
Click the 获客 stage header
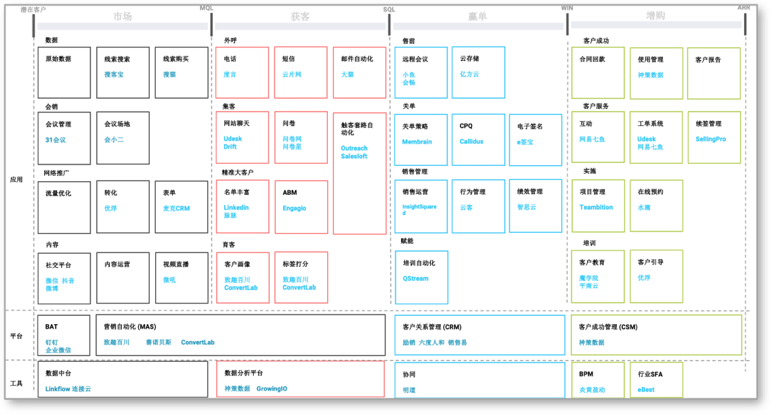(300, 17)
